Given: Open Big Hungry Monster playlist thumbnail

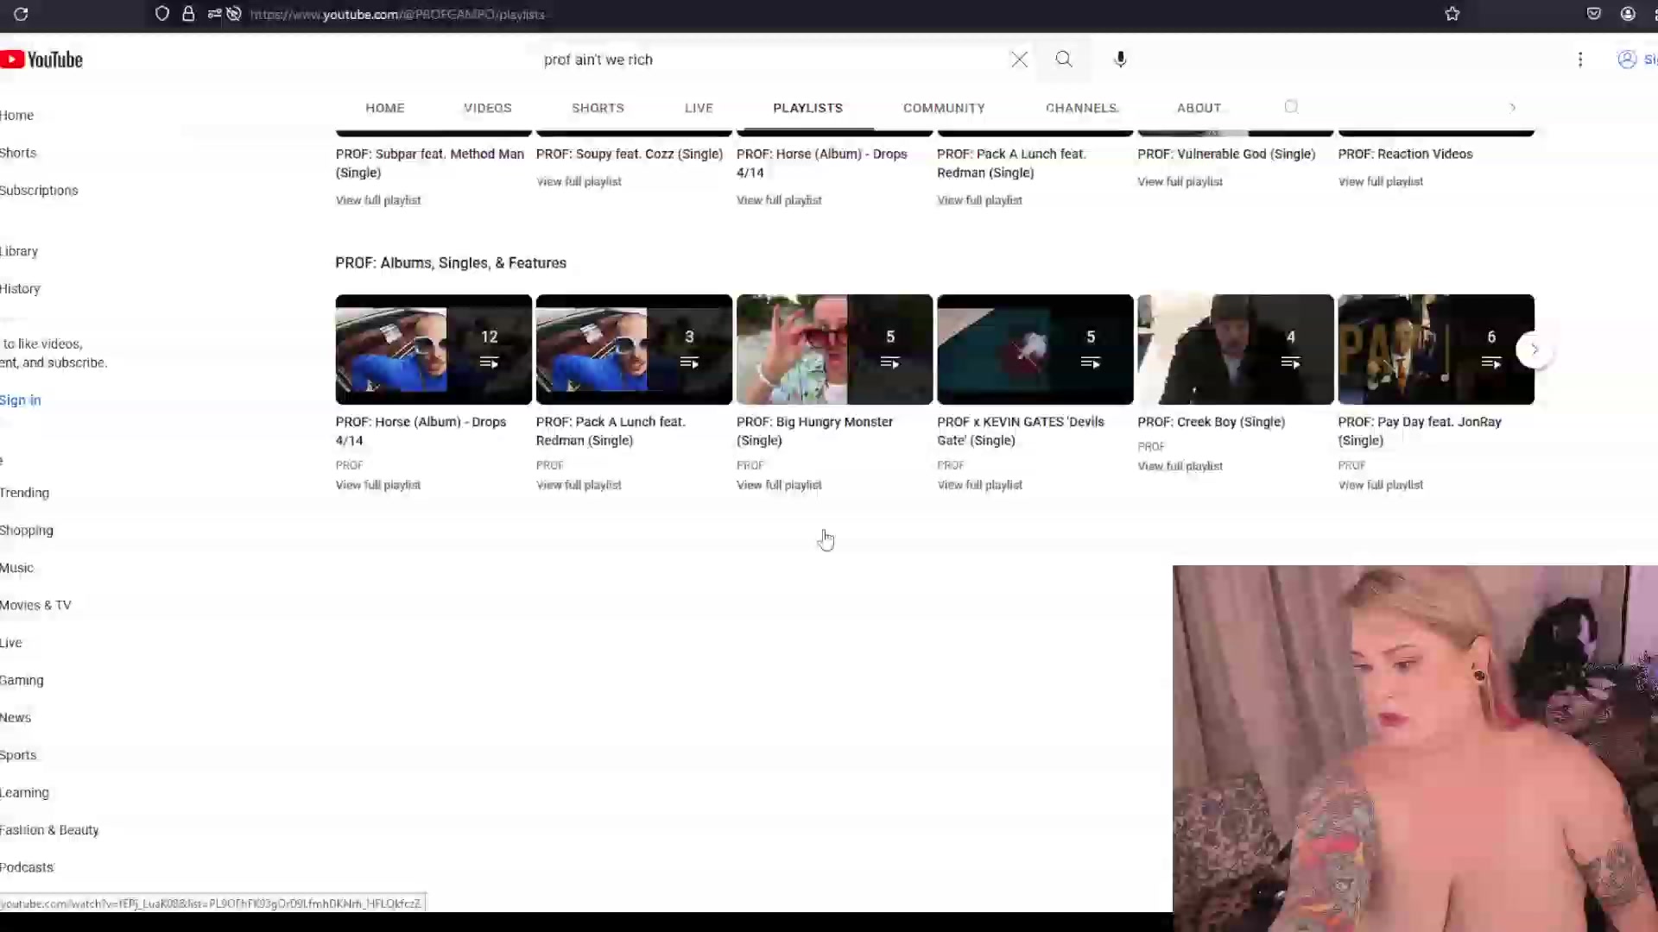Looking at the screenshot, I should click(834, 349).
